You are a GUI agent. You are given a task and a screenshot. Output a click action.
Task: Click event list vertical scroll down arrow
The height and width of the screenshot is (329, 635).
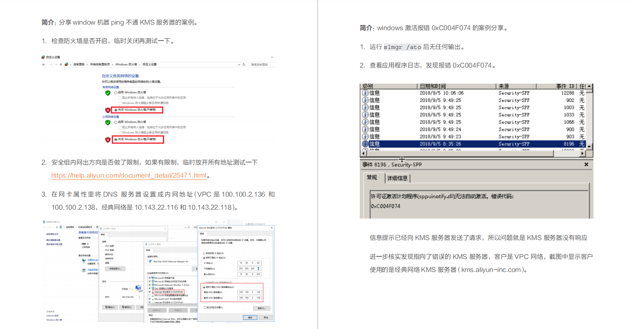pyautogui.click(x=589, y=147)
